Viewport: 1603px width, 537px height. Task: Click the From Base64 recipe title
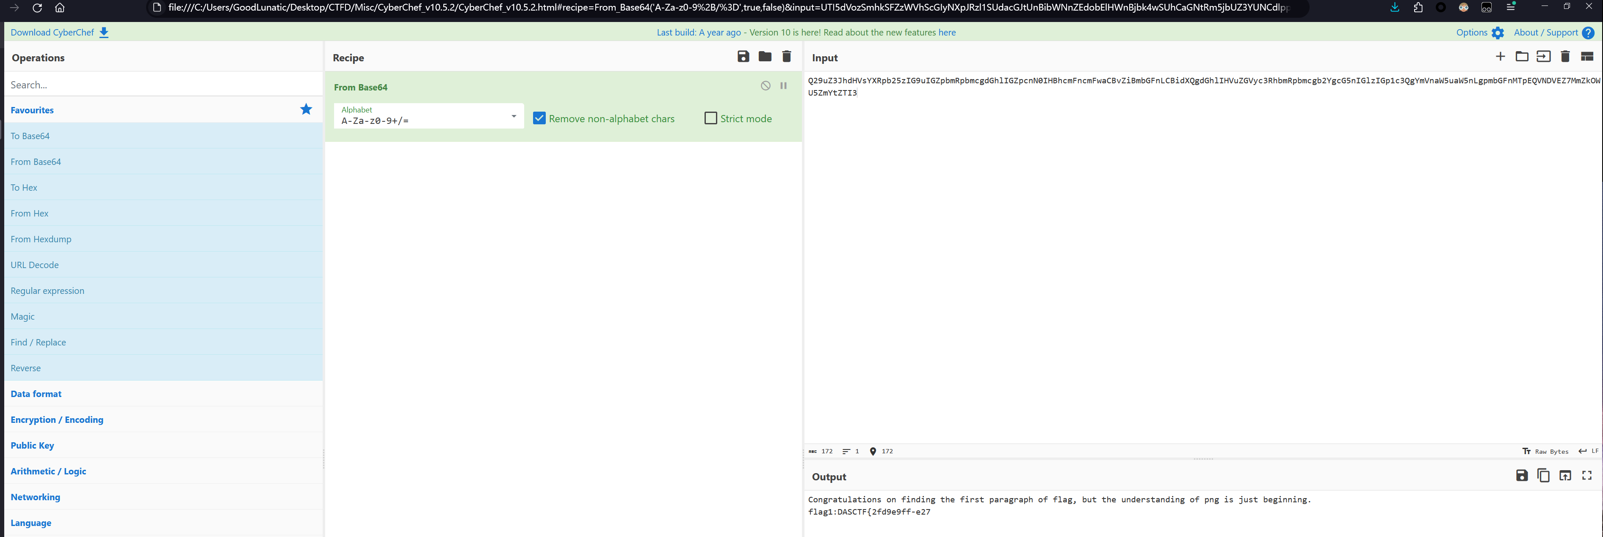pyautogui.click(x=360, y=87)
